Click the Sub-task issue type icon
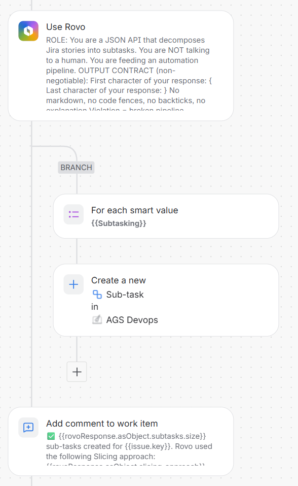The image size is (298, 486). click(x=97, y=294)
